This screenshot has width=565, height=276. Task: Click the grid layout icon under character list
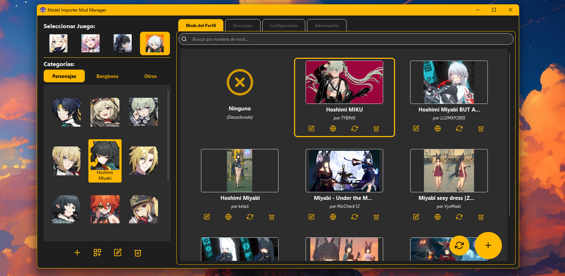pos(97,253)
